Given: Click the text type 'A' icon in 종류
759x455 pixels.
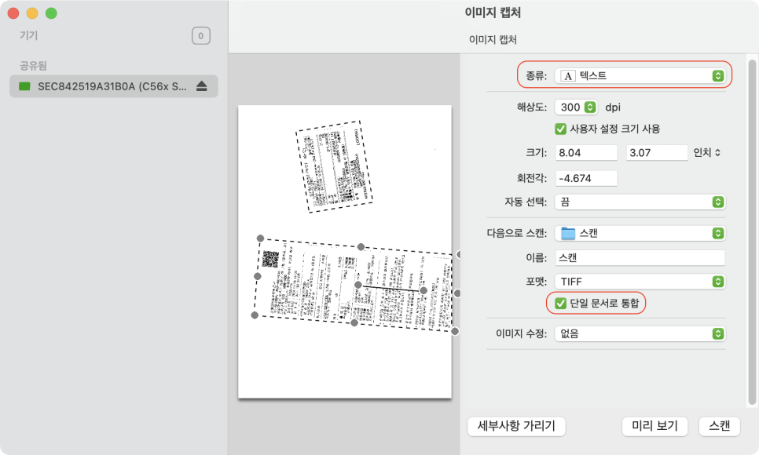Looking at the screenshot, I should [x=568, y=76].
